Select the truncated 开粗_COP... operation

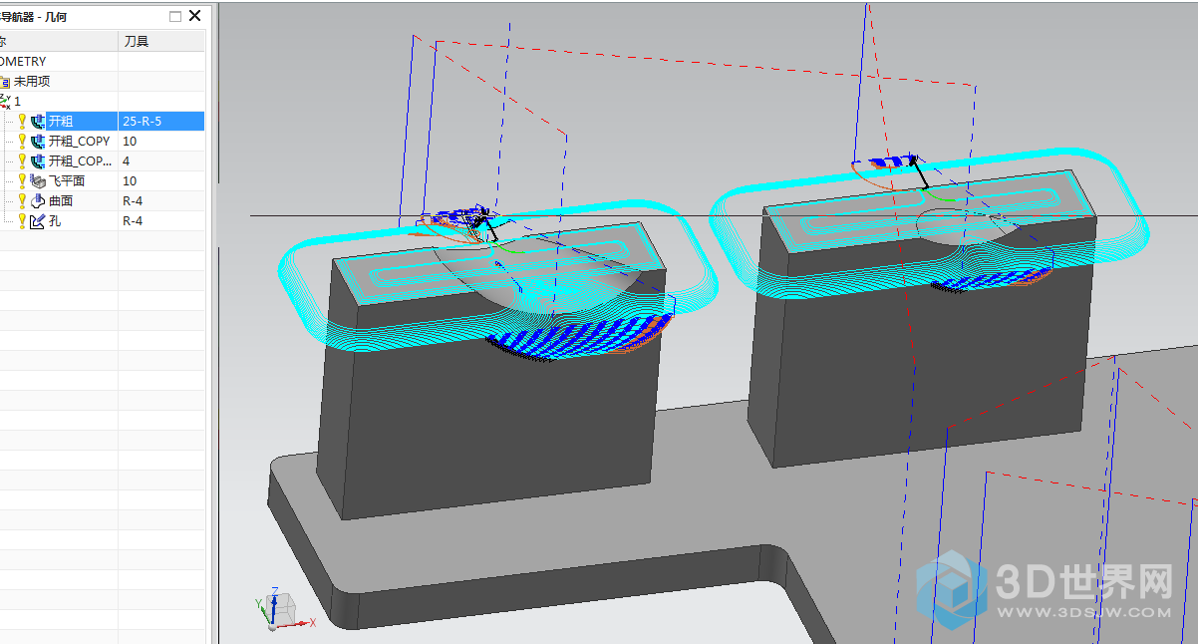81,161
